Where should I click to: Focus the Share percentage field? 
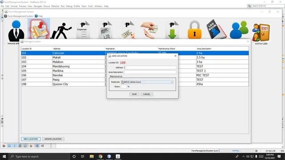(x=124, y=87)
